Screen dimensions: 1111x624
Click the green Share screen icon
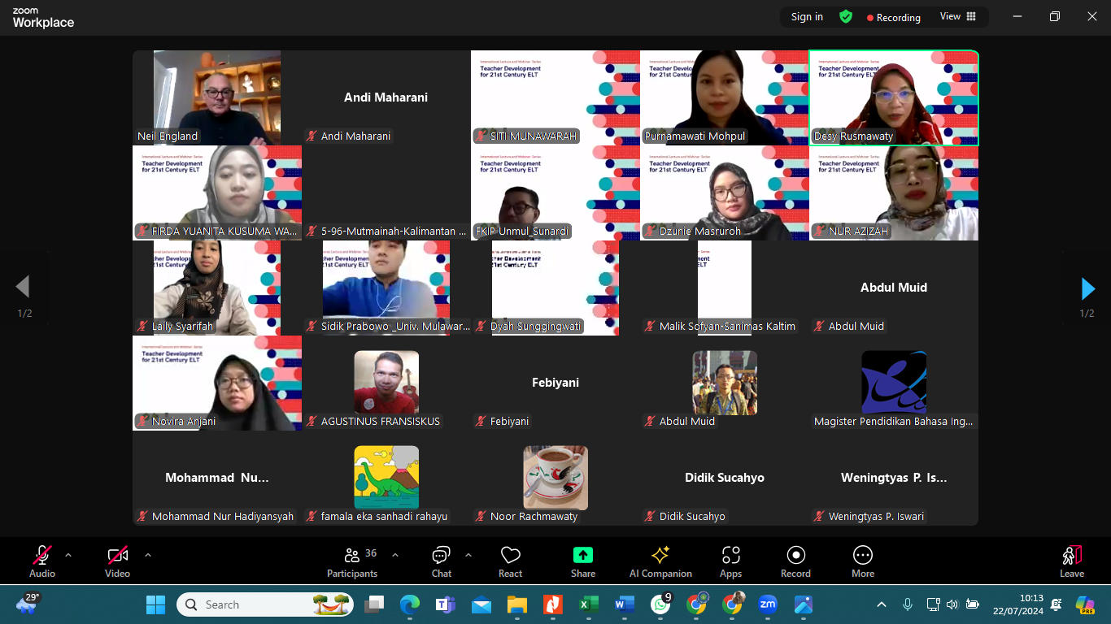coord(582,556)
